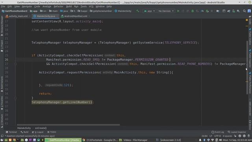Open the Flutter Performance right sidebar tab
Viewport: 252px width, 142px height.
coord(250,82)
